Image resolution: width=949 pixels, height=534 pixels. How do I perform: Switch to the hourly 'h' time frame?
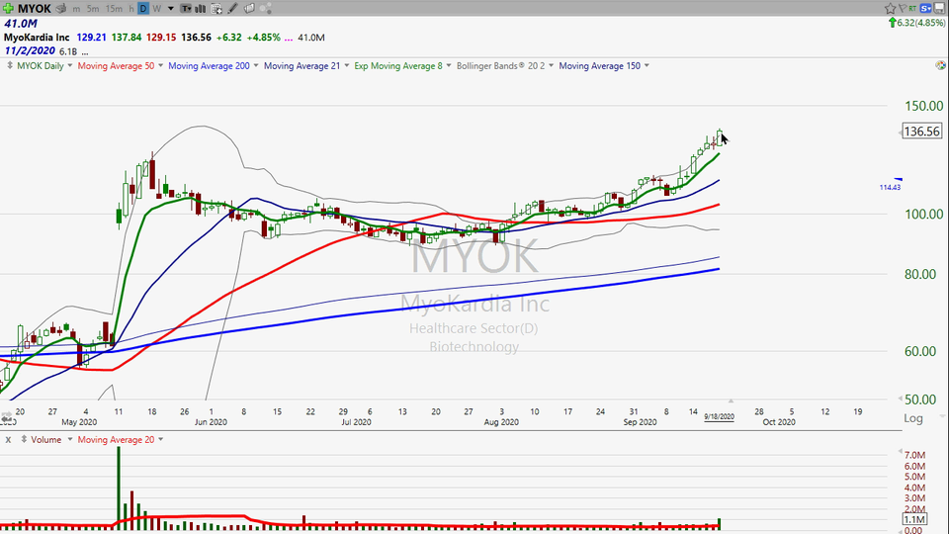coord(131,9)
